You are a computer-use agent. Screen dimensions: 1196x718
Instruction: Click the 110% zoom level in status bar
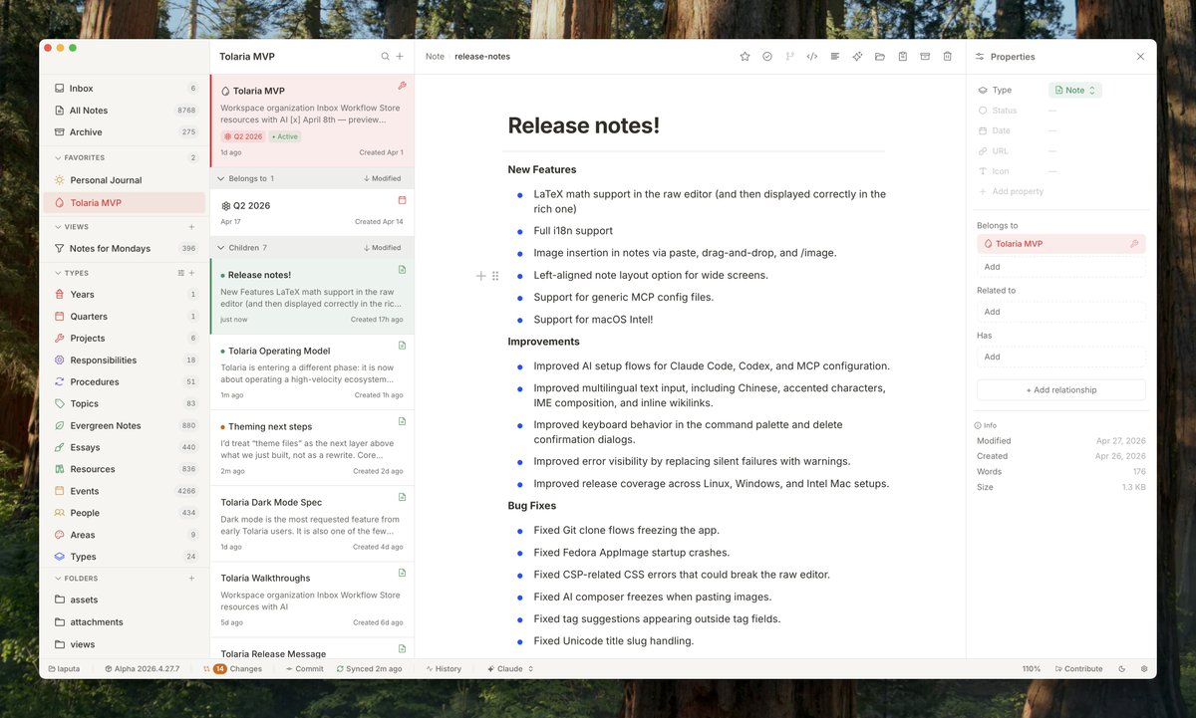click(1032, 669)
